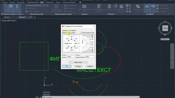Arrange windows Каскадом
Screen dimensions: 175x98
tap(161, 11)
